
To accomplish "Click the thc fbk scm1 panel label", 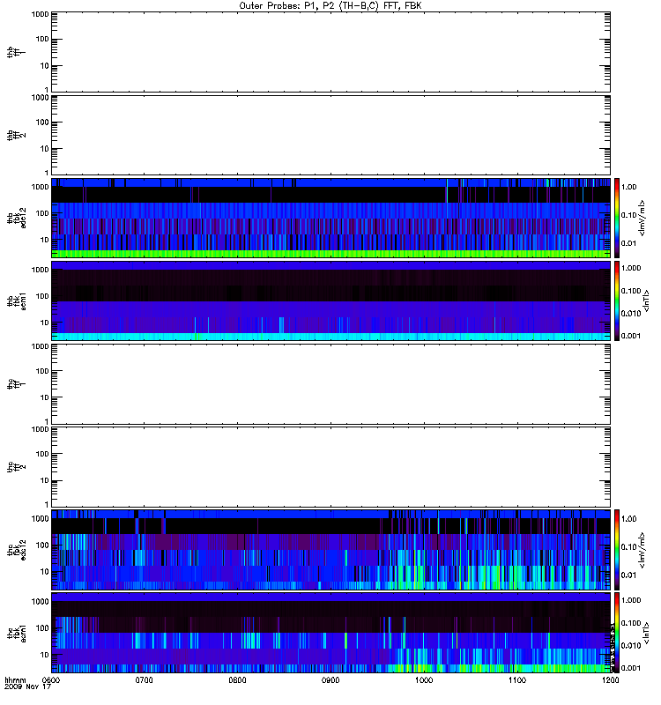I will [17, 633].
